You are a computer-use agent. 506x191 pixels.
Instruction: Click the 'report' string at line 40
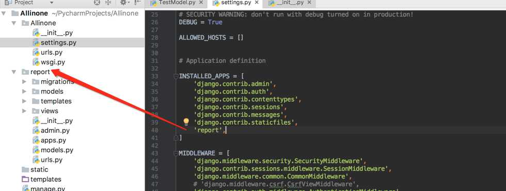(x=208, y=130)
